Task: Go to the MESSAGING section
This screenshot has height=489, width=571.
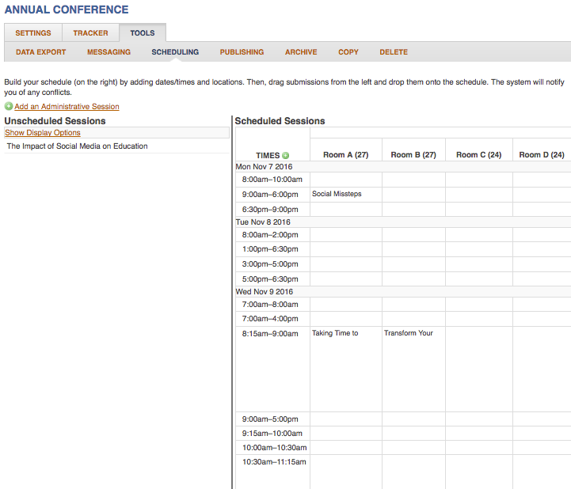Action: click(x=108, y=52)
